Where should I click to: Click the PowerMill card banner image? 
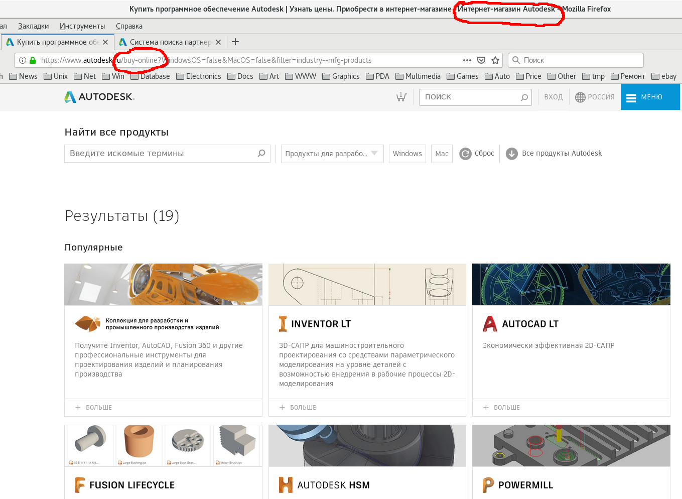[x=571, y=446]
